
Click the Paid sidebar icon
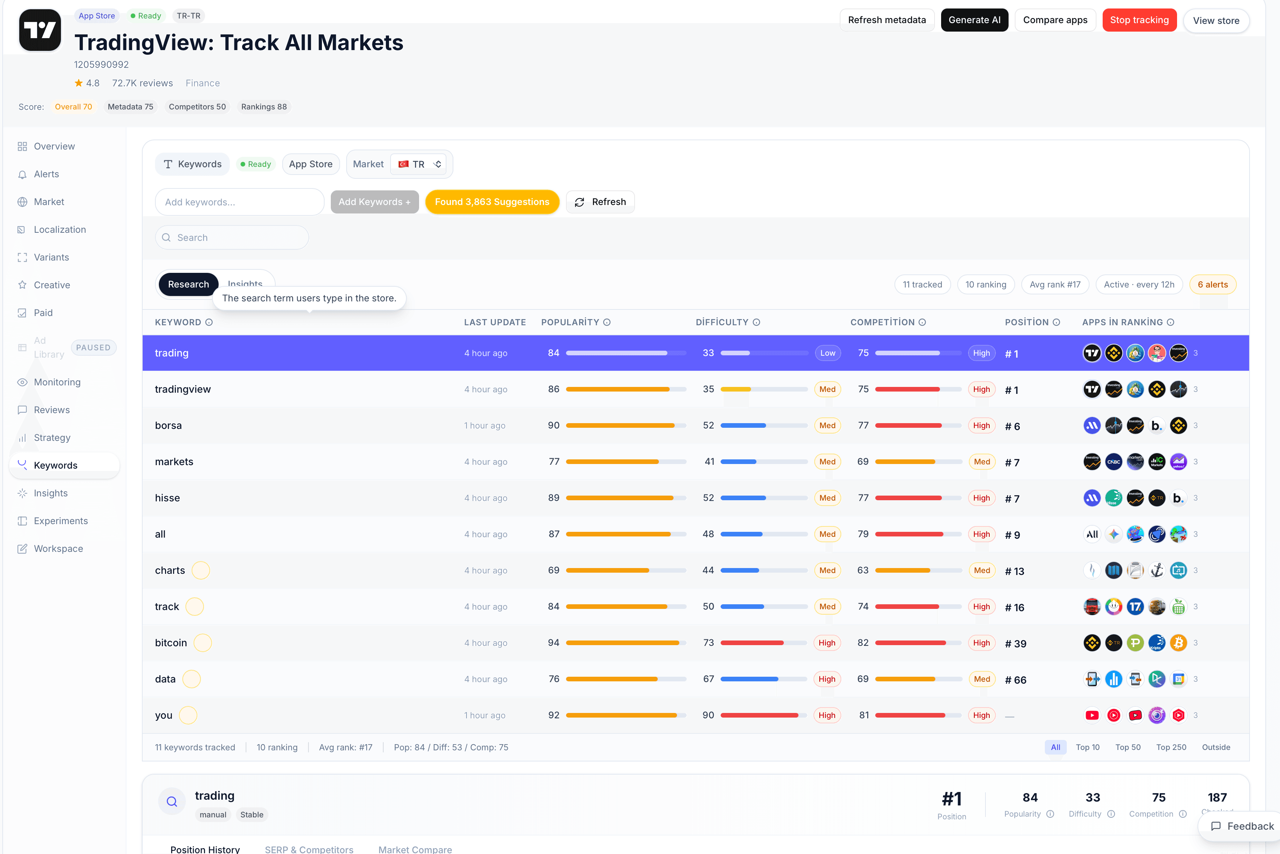pos(22,313)
